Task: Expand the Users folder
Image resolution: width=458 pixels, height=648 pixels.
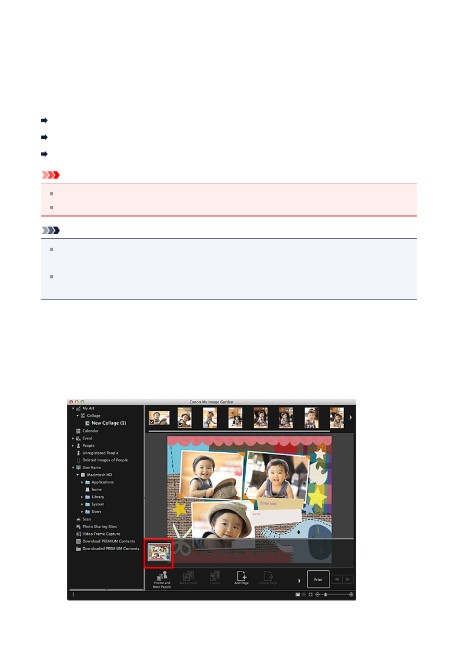Action: (82, 512)
